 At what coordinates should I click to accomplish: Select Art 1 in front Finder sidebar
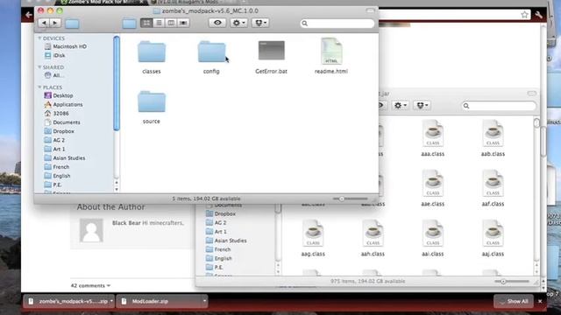(x=54, y=149)
